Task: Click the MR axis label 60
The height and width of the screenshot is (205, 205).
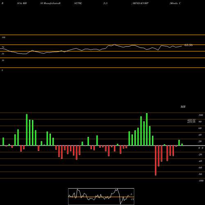Action: click(200, 128)
